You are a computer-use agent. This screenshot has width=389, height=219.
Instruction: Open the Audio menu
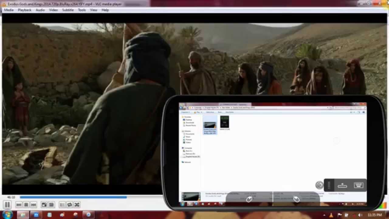point(40,10)
